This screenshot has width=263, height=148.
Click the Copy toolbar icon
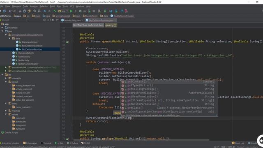(25, 11)
